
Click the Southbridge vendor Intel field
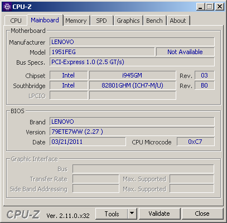click(69, 85)
